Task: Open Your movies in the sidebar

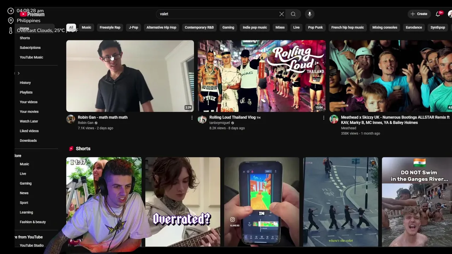Action: 29,112
